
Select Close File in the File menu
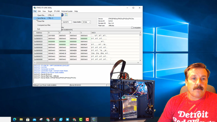47,21
